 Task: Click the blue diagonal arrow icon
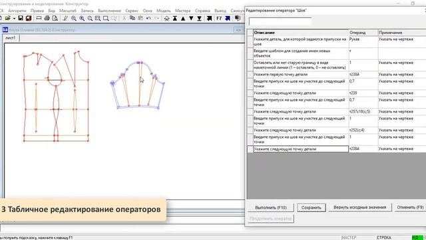(228, 18)
